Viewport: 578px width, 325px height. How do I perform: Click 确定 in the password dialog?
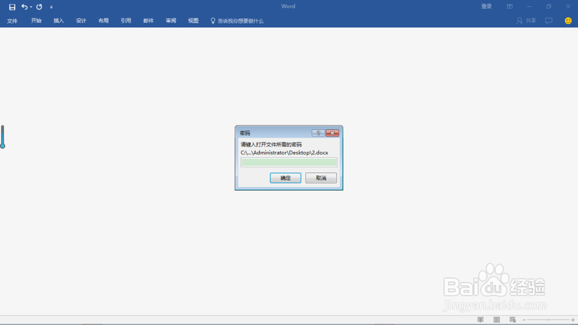[x=286, y=178]
